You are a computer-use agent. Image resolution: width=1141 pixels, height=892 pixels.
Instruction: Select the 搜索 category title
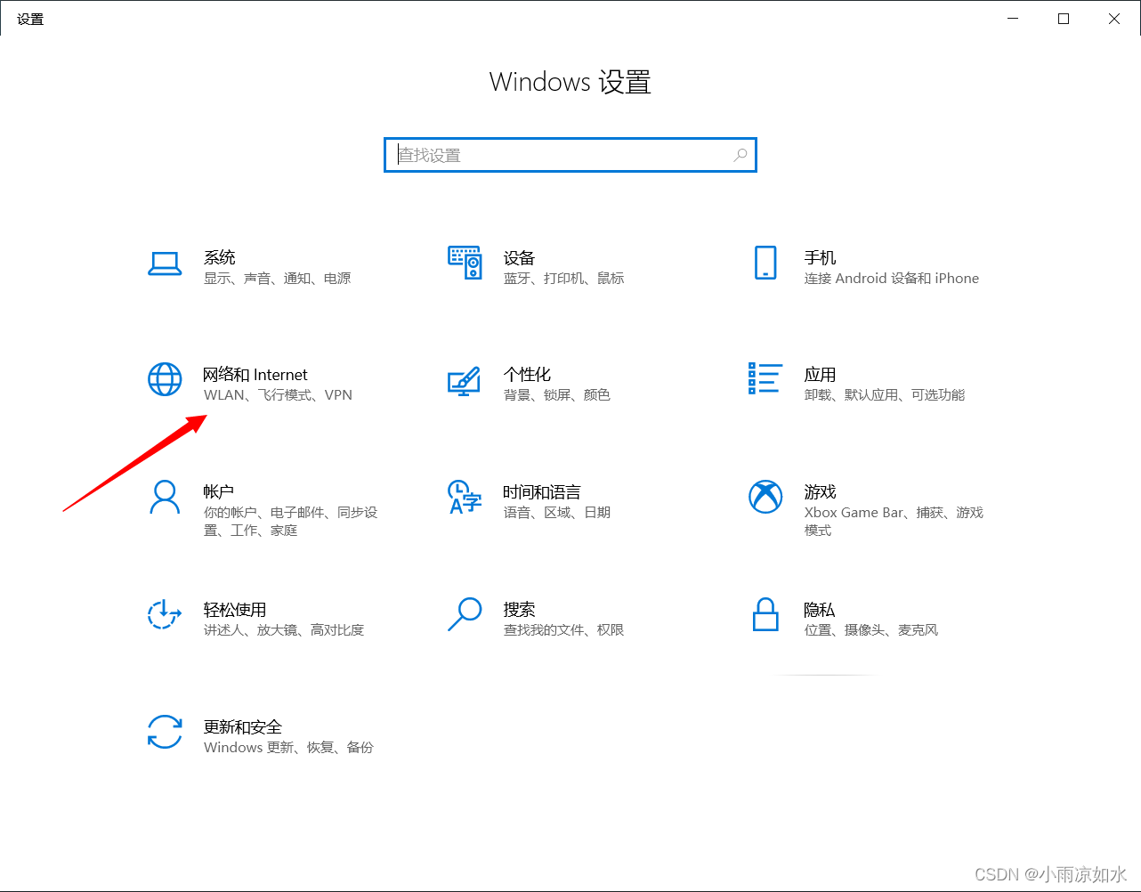point(519,610)
